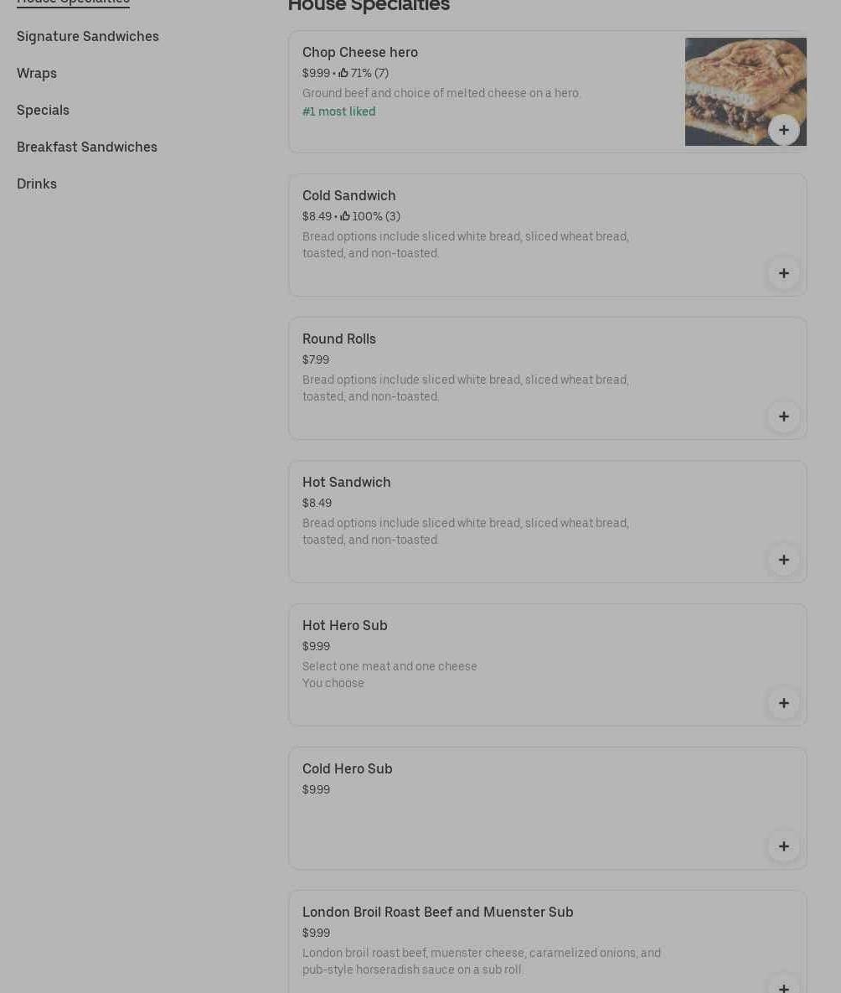Open London Broil Roast Beef and Muenster Sub
This screenshot has width=841, height=993.
(438, 912)
